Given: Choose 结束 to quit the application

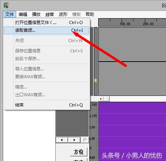Looking at the screenshot, I should point(47,105).
